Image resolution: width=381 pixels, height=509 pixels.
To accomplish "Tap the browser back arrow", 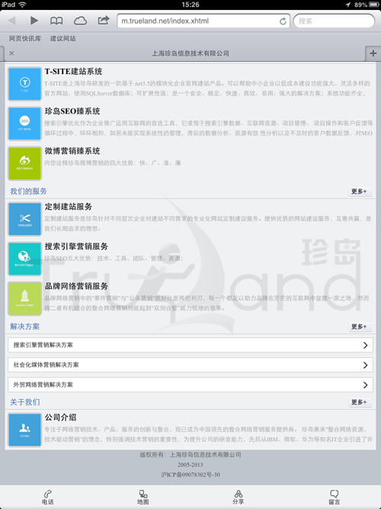I will click(12, 21).
